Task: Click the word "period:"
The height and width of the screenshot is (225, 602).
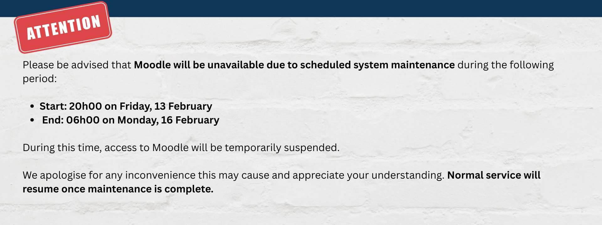Action: point(40,79)
